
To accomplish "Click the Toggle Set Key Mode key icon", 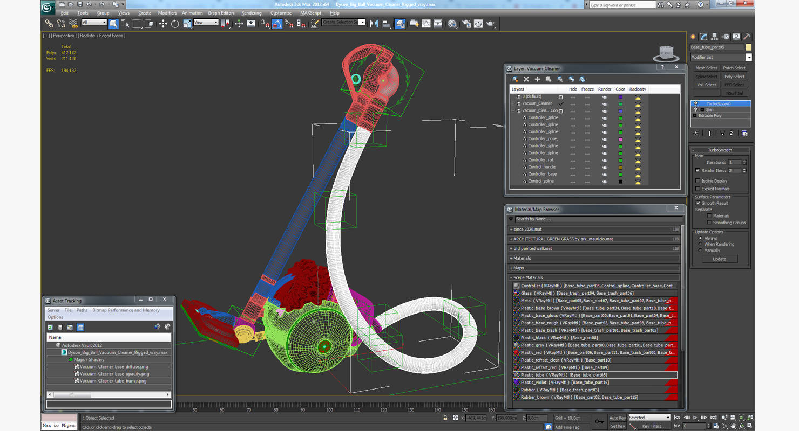I will pos(599,421).
